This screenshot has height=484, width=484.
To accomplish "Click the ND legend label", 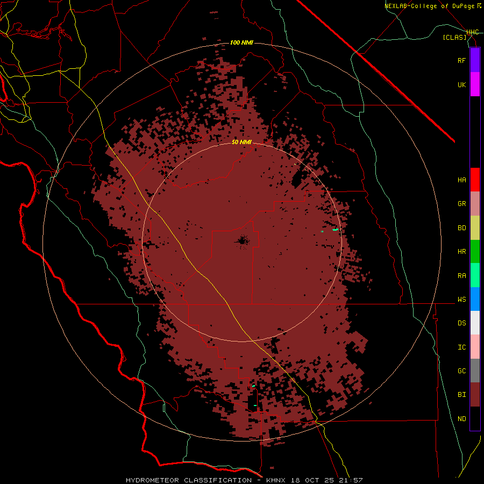I will [462, 419].
